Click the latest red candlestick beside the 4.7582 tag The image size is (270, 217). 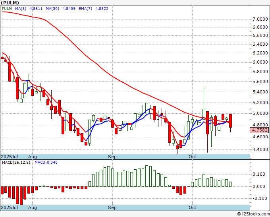(230, 121)
